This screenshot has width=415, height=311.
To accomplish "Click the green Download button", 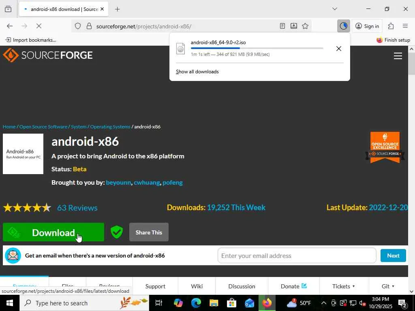I will click(x=53, y=232).
